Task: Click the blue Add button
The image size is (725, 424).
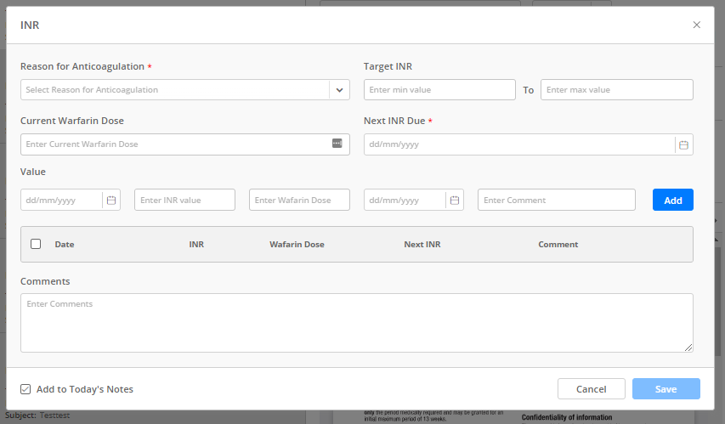Action: point(673,200)
